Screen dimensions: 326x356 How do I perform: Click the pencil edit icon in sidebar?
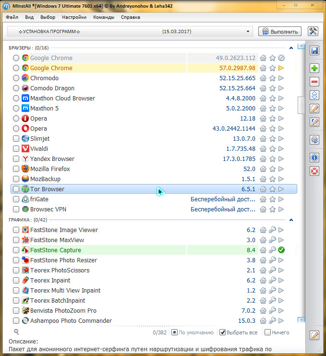(x=314, y=109)
